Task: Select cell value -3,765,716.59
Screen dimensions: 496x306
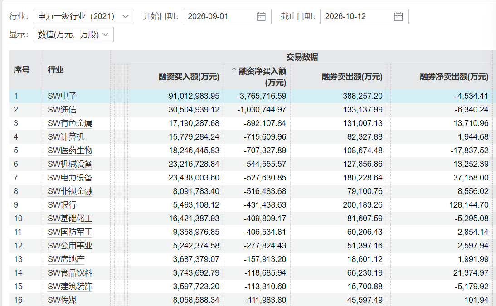Action: (262, 96)
